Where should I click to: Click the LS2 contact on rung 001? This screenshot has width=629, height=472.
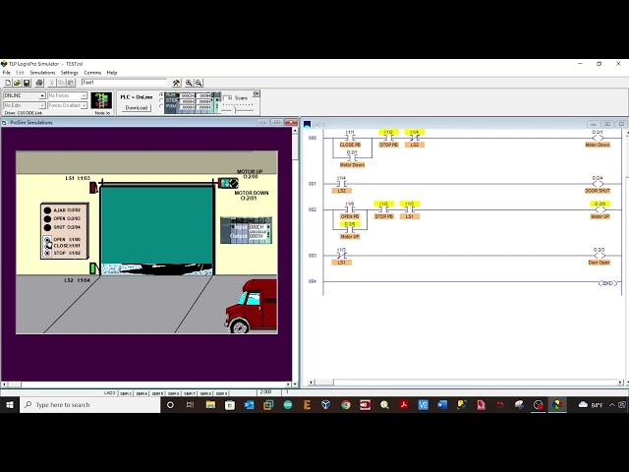[x=341, y=184]
